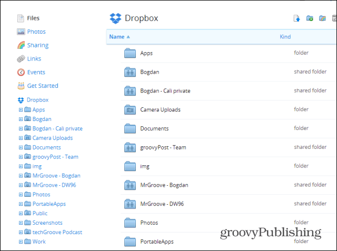Image resolution: width=337 pixels, height=251 pixels.
Task: Click the Events clock icon in the sidebar
Action: 21,72
